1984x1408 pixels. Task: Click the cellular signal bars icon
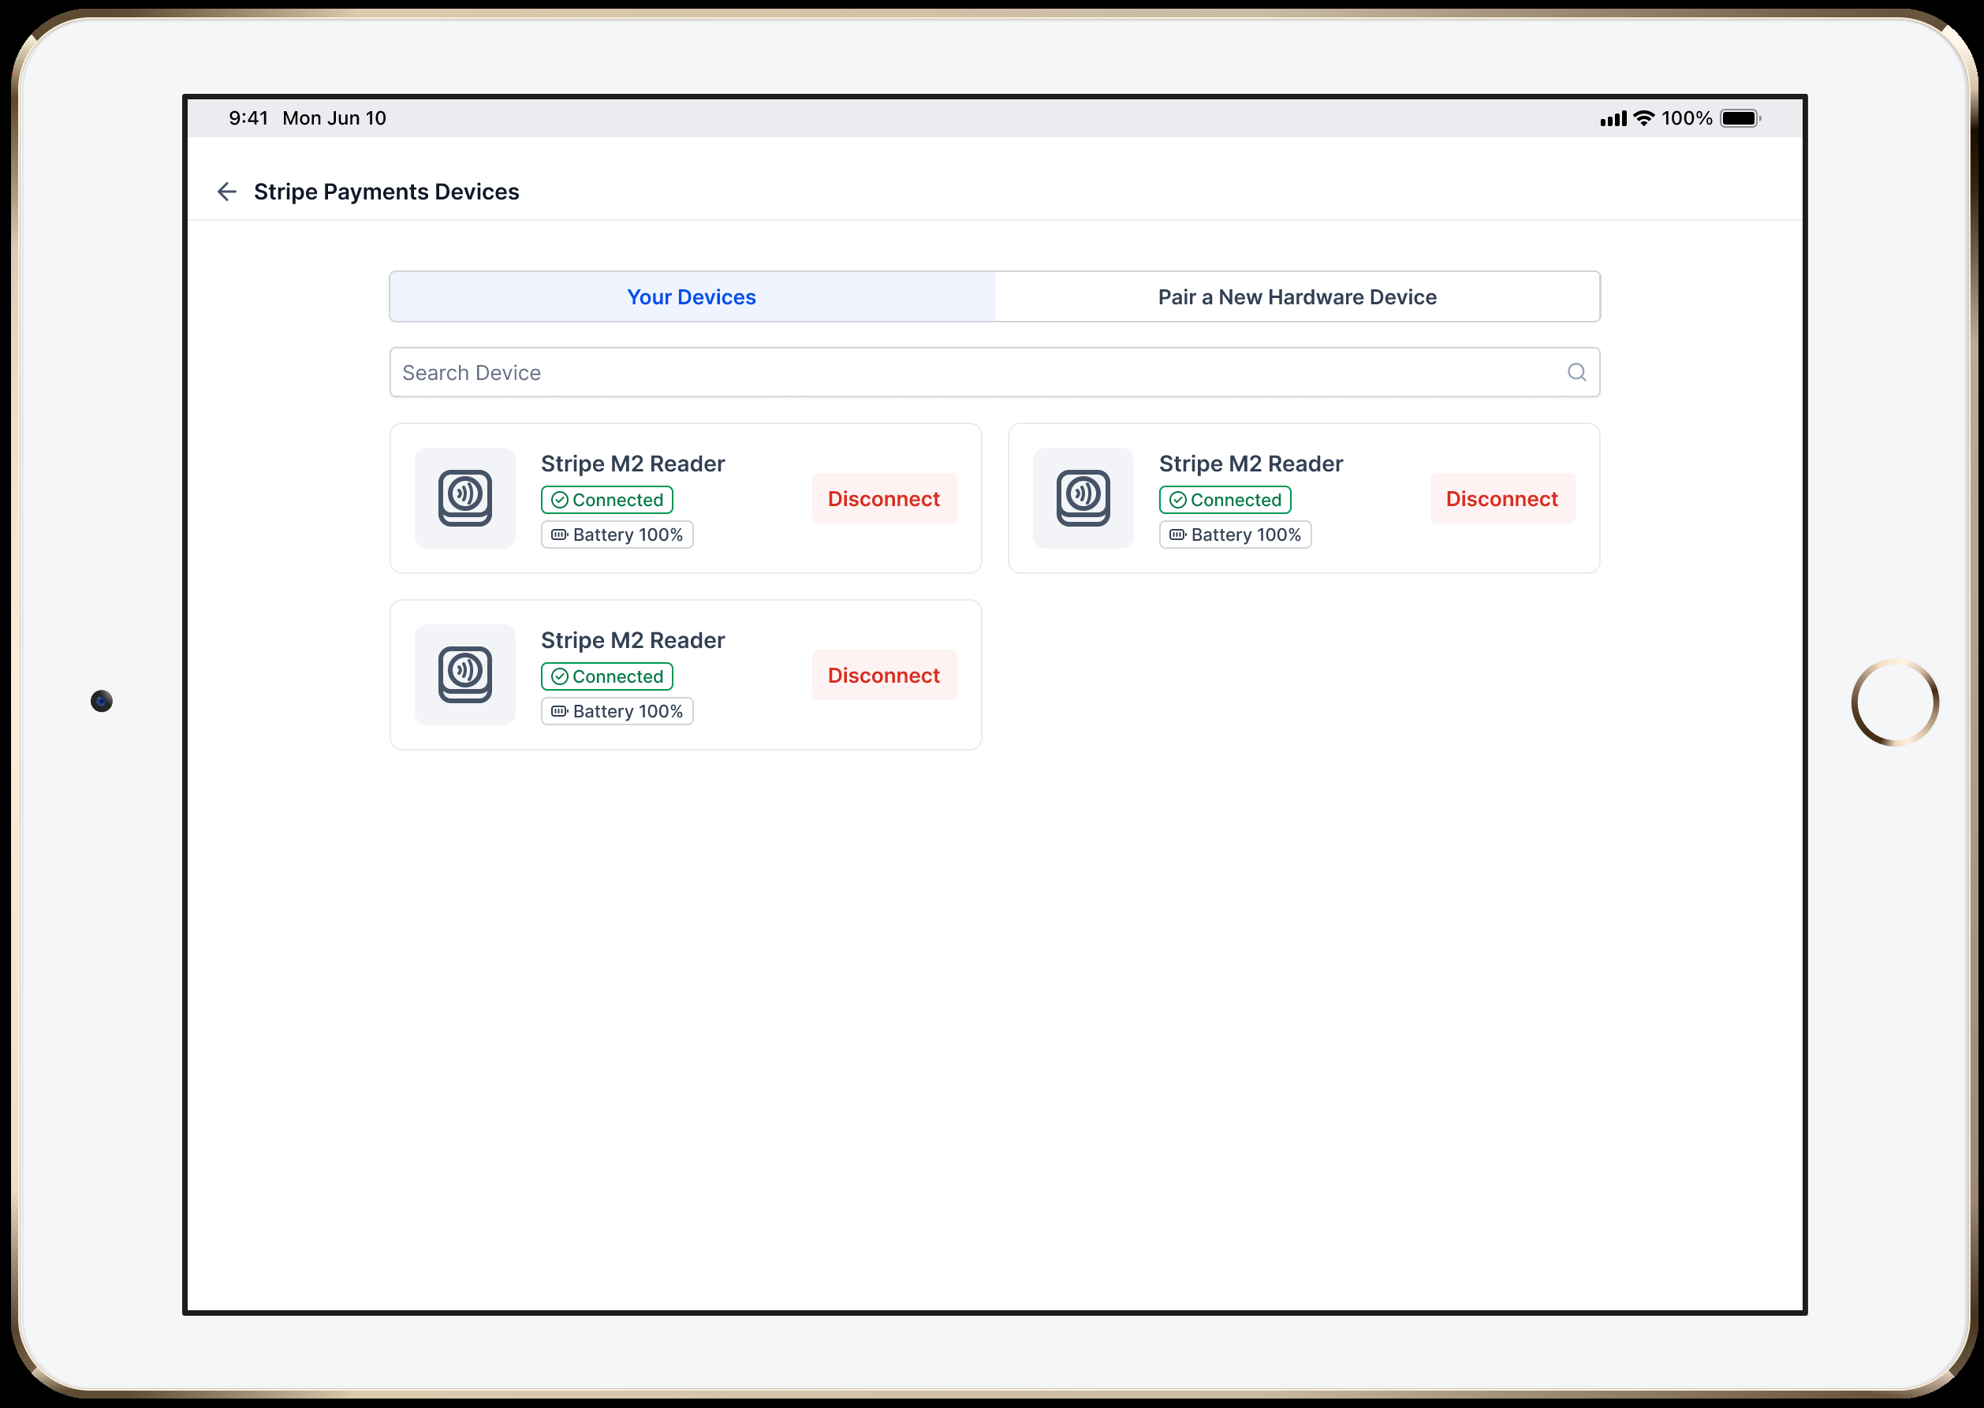1613,119
